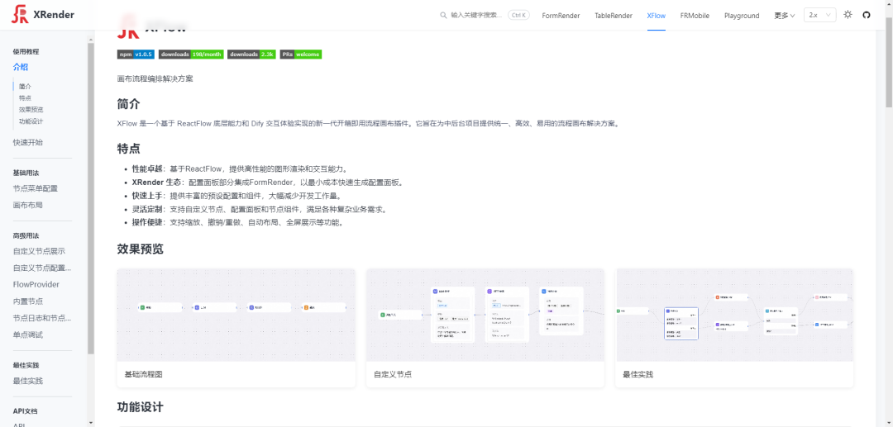Click the sidebar scroll-down arrow
Image resolution: width=893 pixels, height=427 pixels.
91,422
